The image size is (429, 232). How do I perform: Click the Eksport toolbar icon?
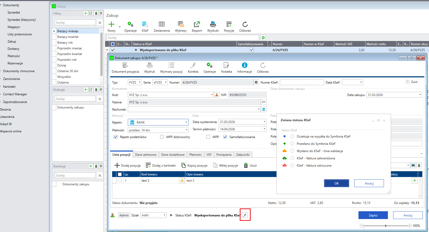[197, 24]
